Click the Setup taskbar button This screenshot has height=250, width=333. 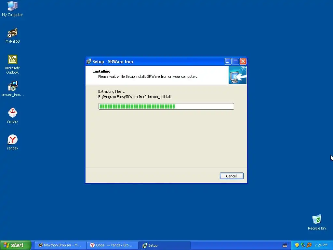coord(165,245)
